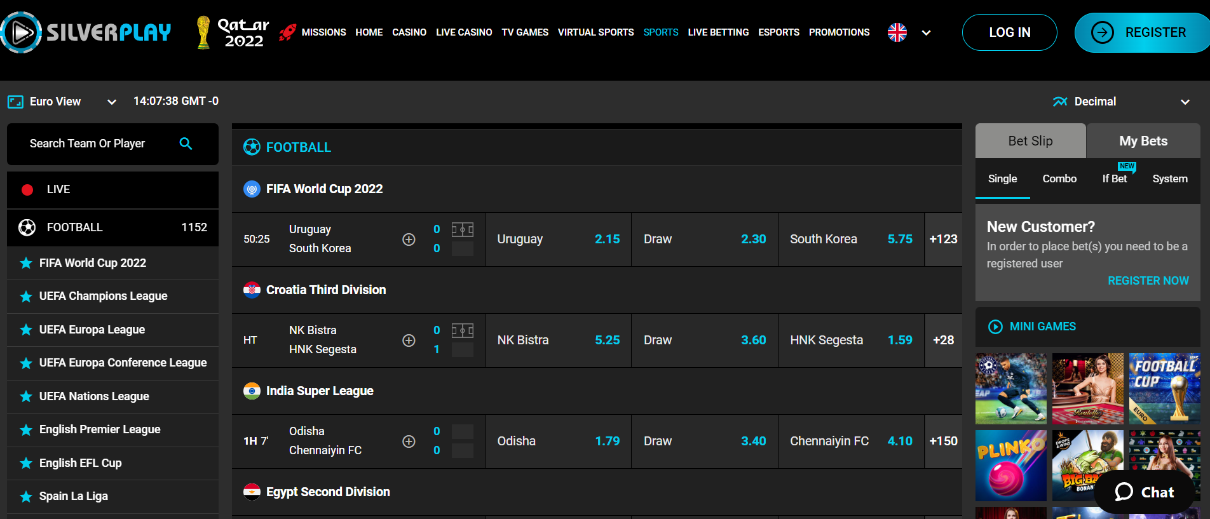The width and height of the screenshot is (1210, 519).
Task: Click the star beside UEFA Champions League
Action: [26, 297]
